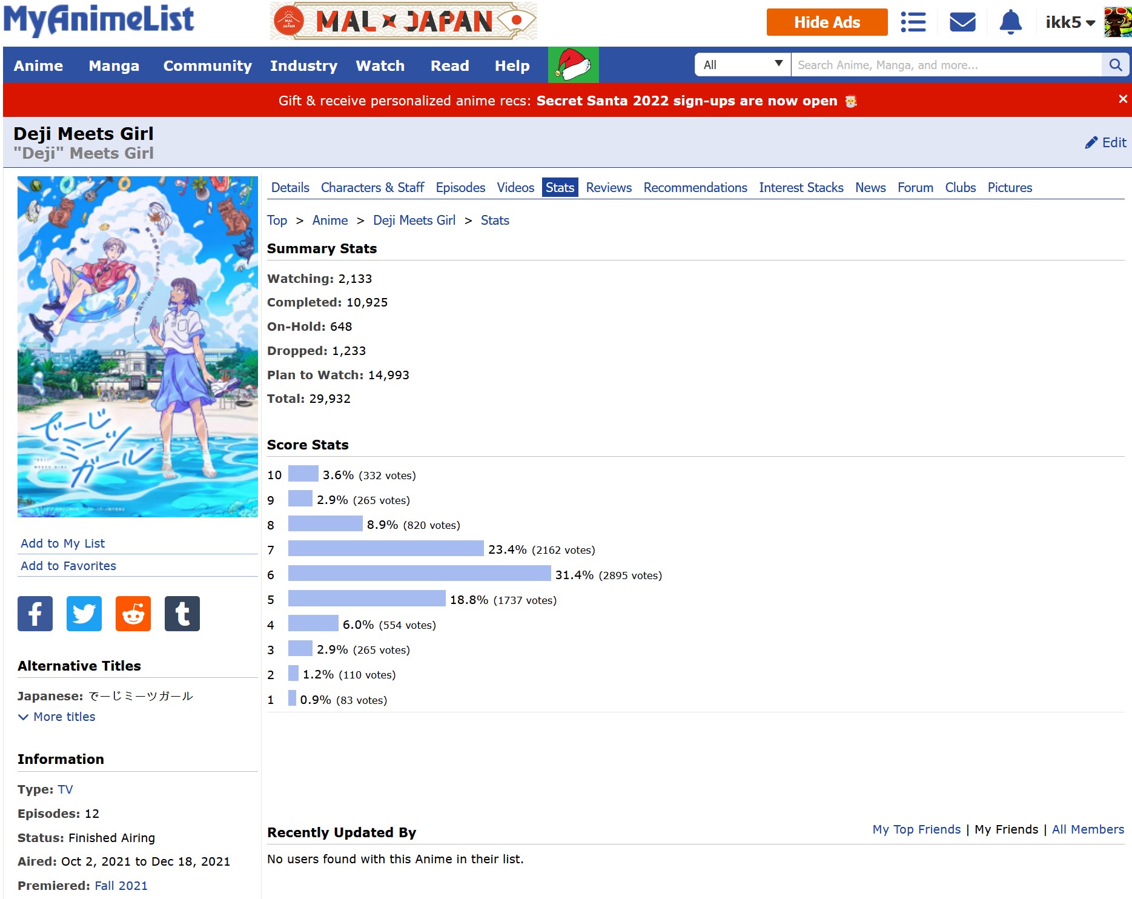Click Add to My List link
Screen dimensions: 1132x899
click(62, 543)
